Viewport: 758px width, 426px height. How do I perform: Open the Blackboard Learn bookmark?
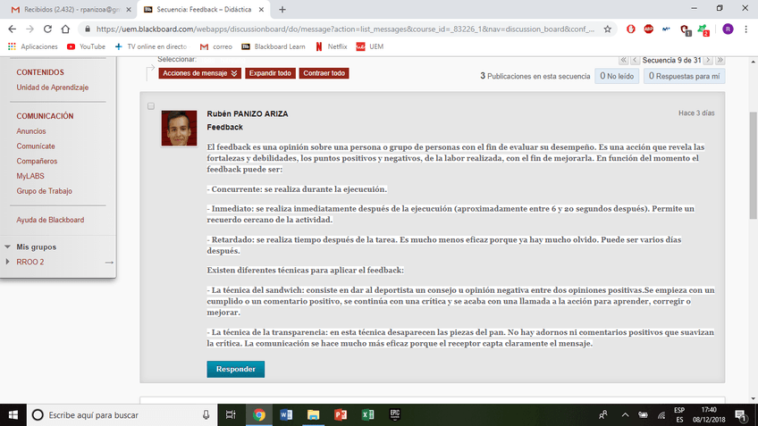pyautogui.click(x=274, y=46)
